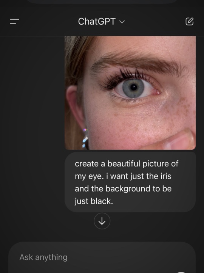Open the sidebar hamburger menu
The image size is (204, 273).
pyautogui.click(x=14, y=22)
